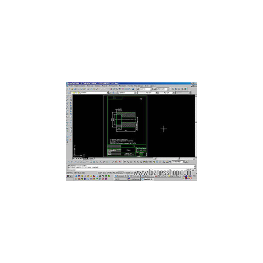
Task: Select the Rectangle draw tool
Action: click(67, 108)
